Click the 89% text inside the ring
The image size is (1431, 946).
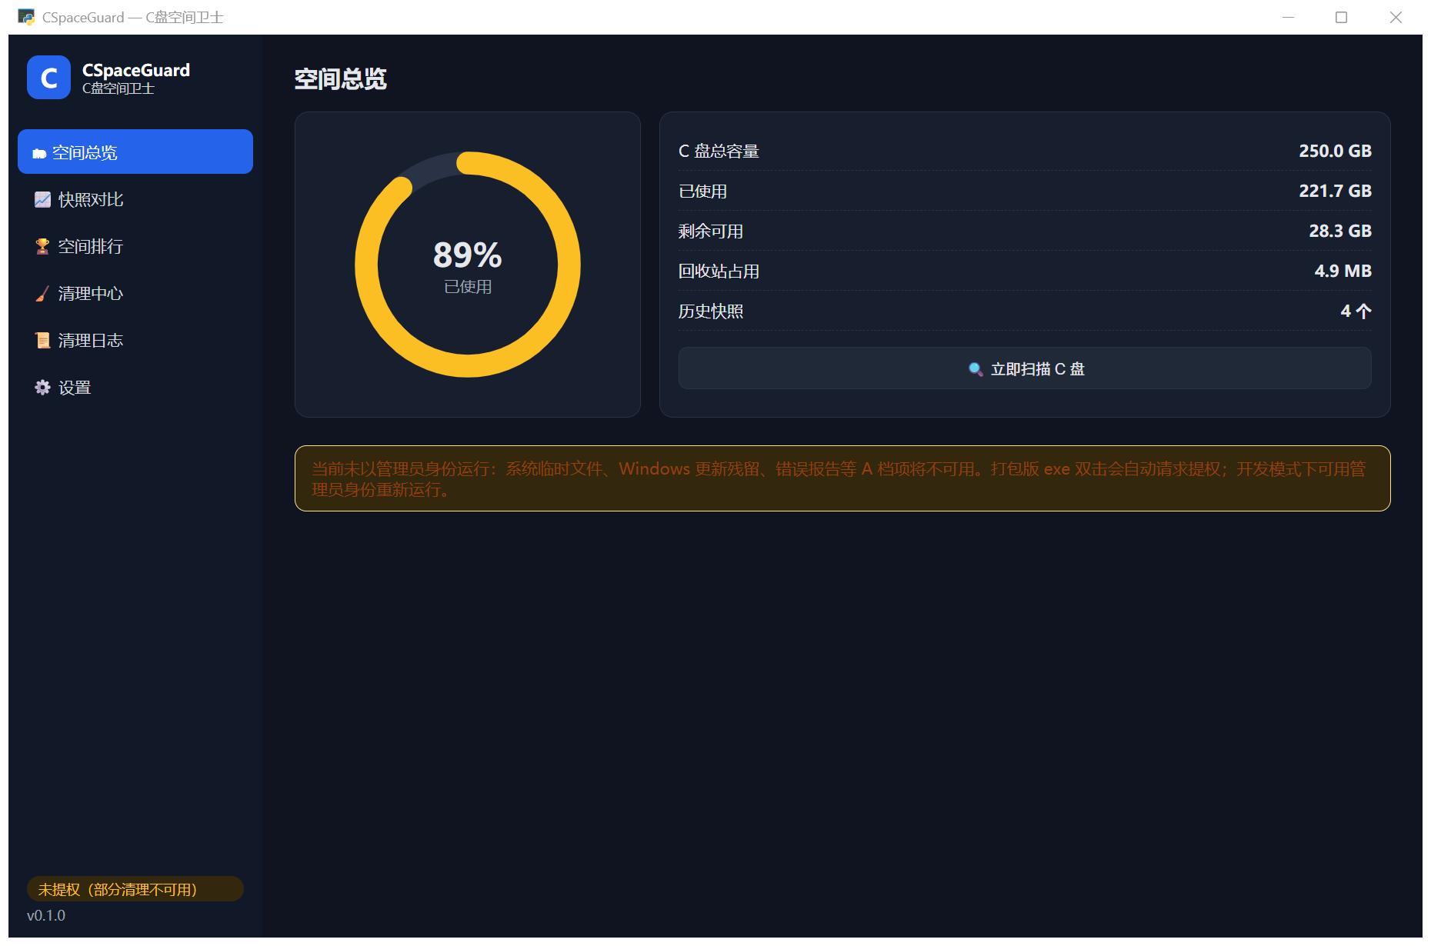[468, 255]
